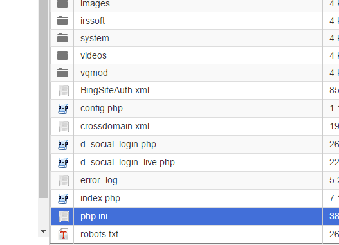Click the vertical scrollbar thumb
Viewport: 339px width, 245px height.
tap(43, 99)
